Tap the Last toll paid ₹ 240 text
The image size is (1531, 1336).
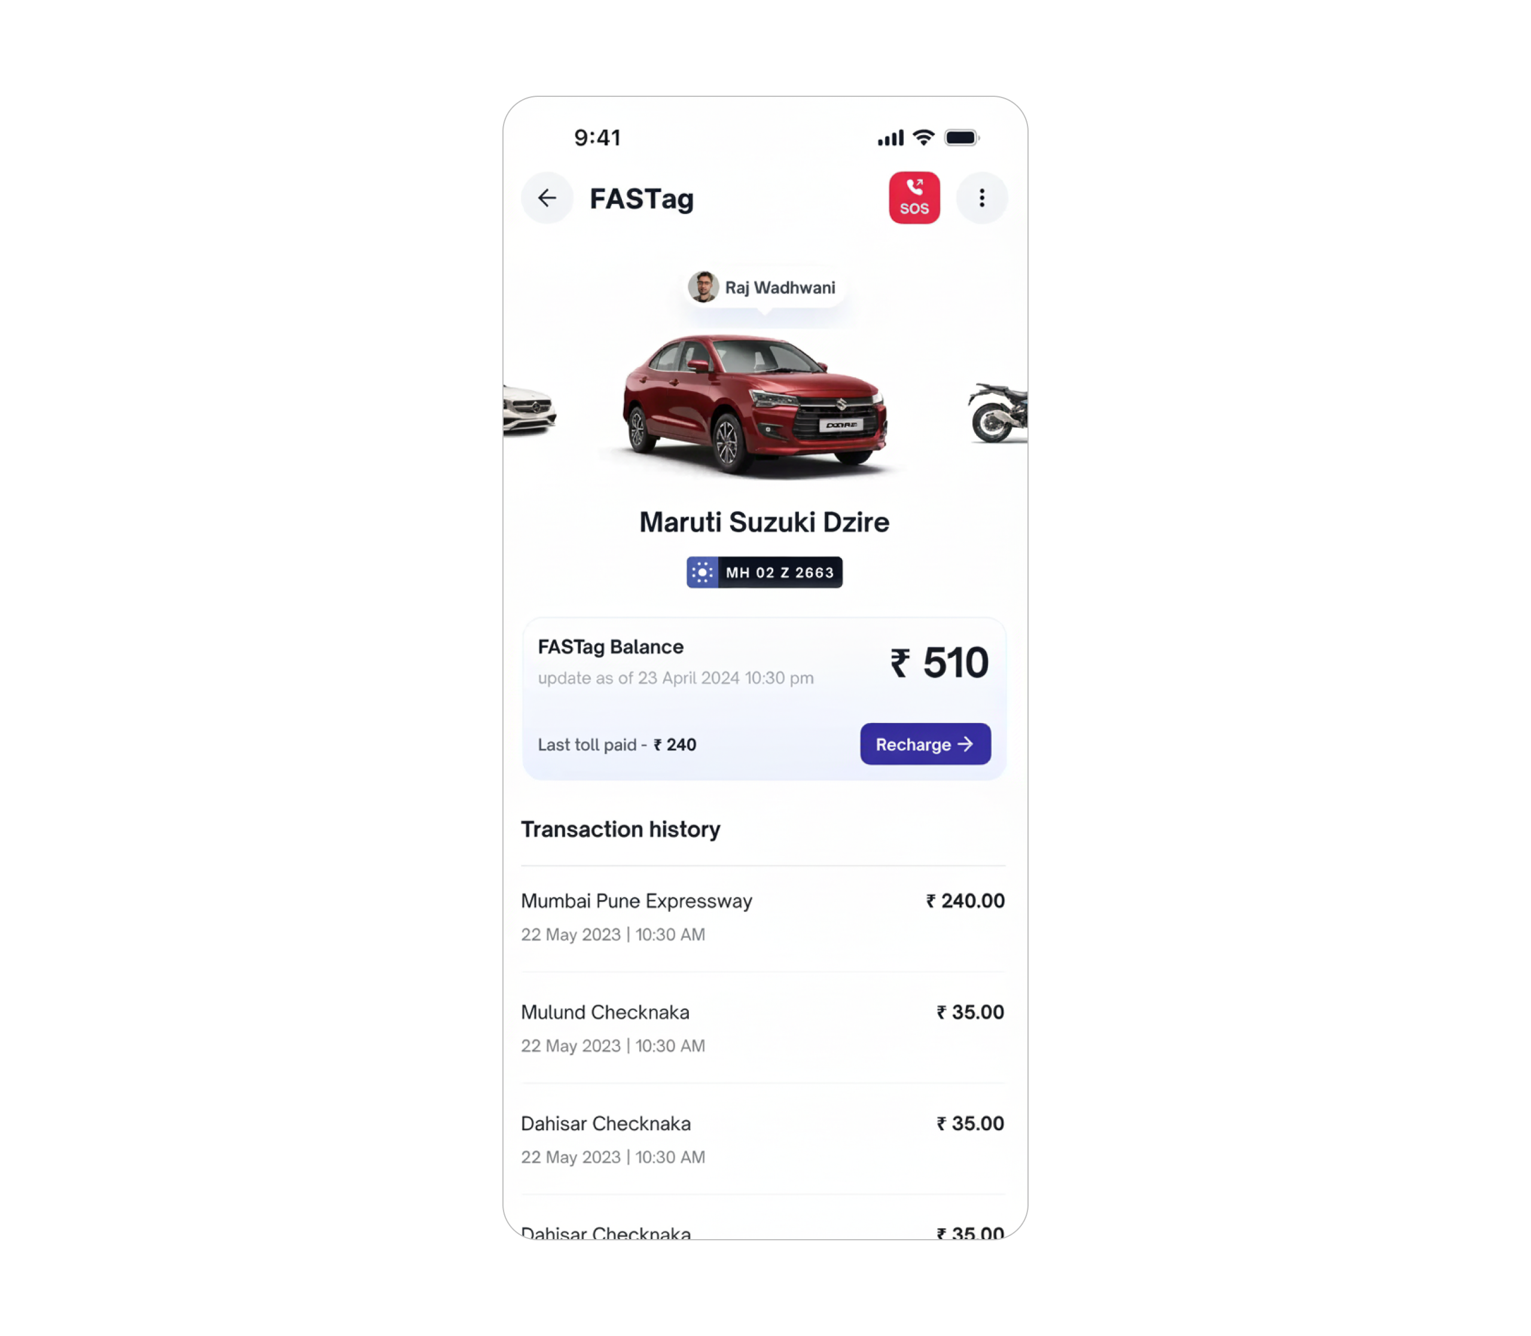click(x=617, y=745)
